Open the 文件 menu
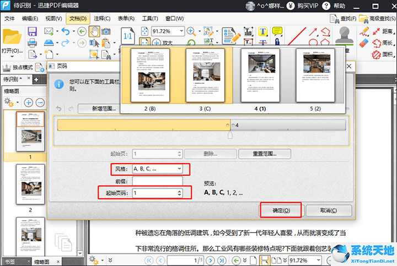Viewport: 397px width, 266px height. (9, 19)
